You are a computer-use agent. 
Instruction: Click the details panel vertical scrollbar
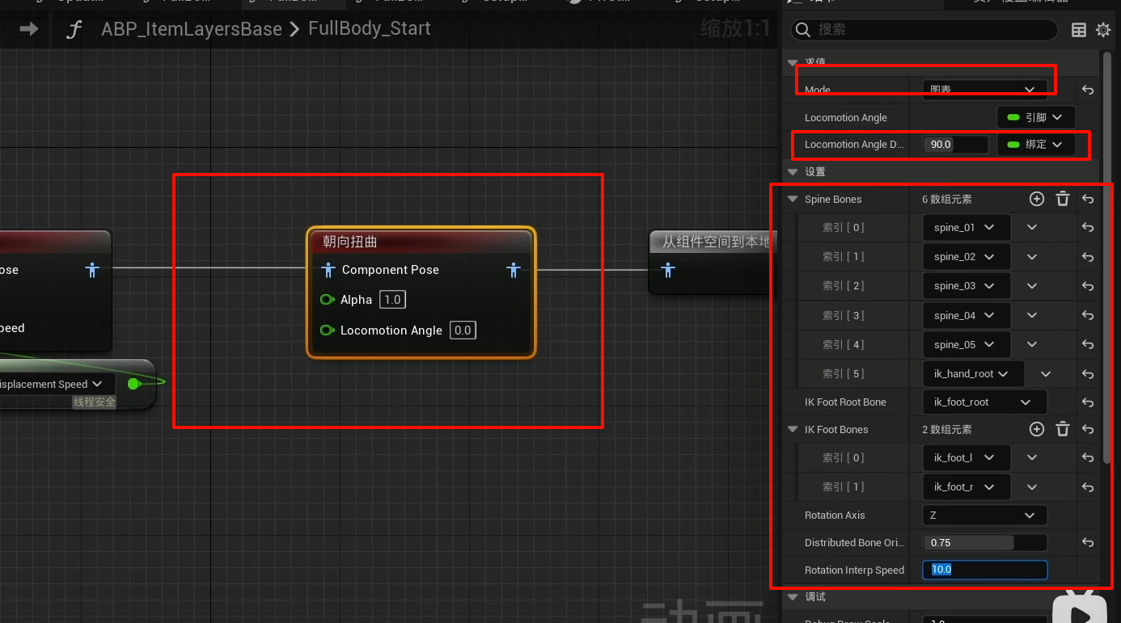[x=1106, y=257]
